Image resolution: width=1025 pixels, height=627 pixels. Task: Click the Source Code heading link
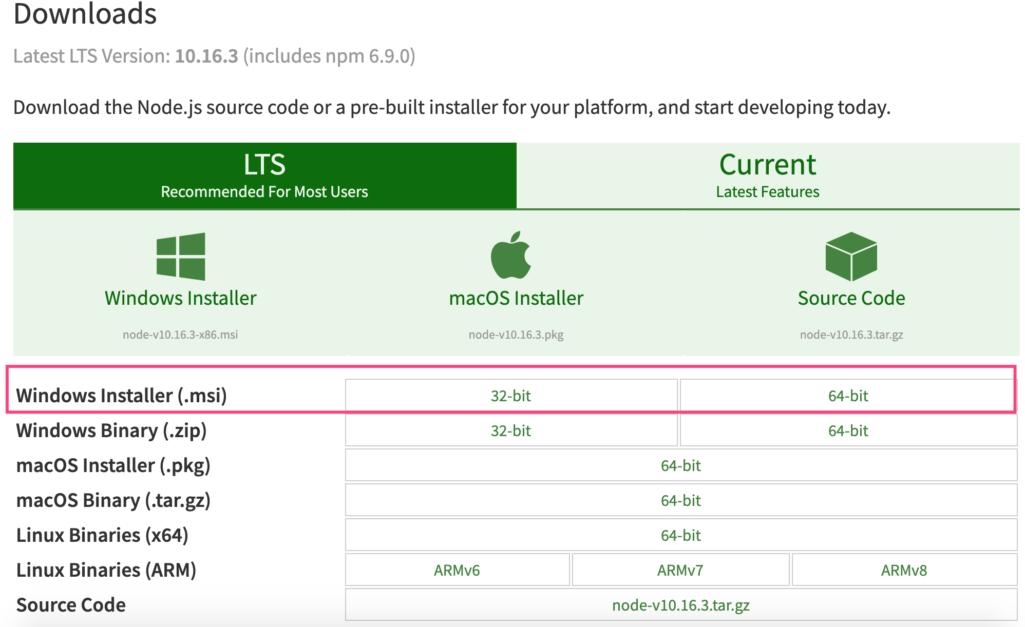(x=851, y=298)
